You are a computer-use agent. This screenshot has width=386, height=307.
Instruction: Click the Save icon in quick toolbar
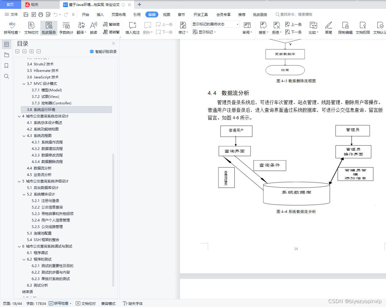click(26, 14)
